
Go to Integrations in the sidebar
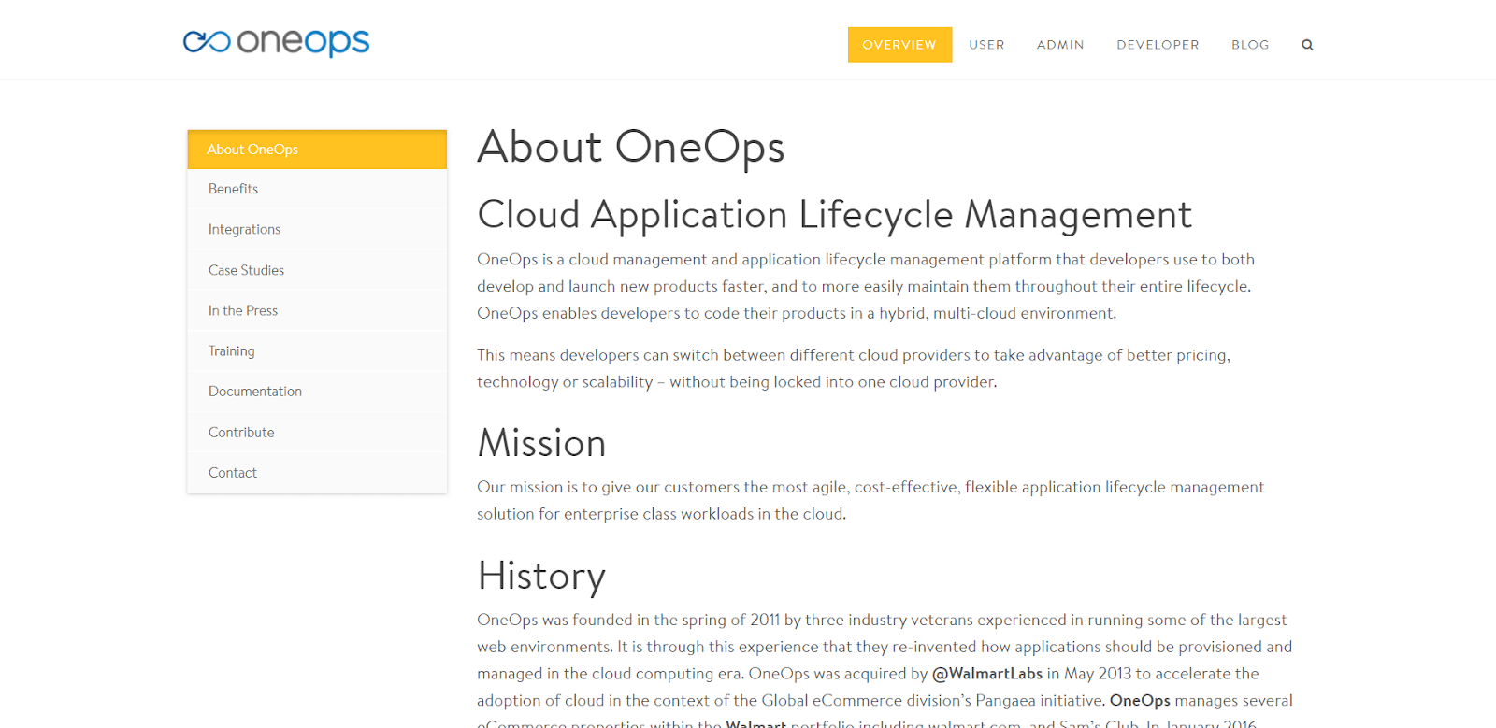pyautogui.click(x=317, y=229)
